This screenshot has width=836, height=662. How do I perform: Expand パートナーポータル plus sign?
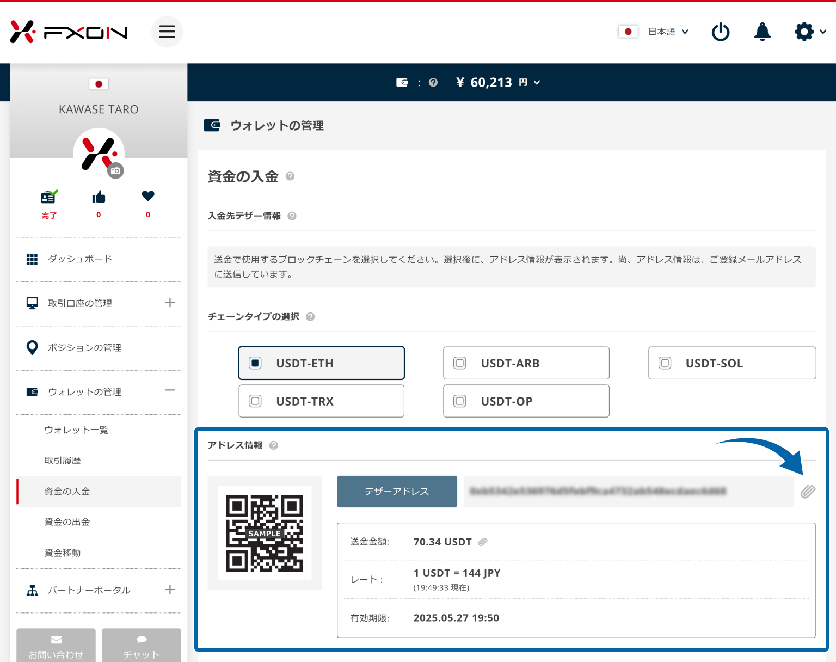[x=170, y=590]
